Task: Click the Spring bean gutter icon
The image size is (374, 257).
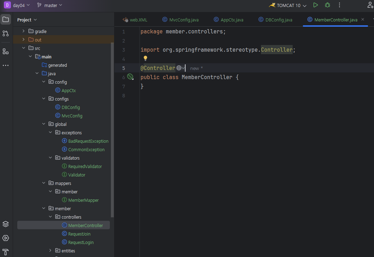Action: (x=130, y=77)
